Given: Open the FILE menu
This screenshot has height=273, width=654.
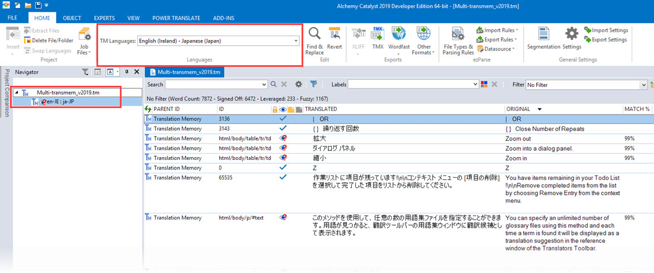Looking at the screenshot, I should (x=12, y=18).
